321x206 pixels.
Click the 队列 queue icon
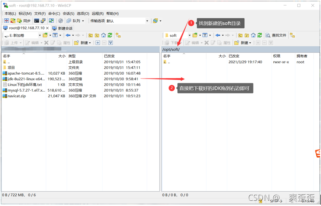[x=73, y=21]
